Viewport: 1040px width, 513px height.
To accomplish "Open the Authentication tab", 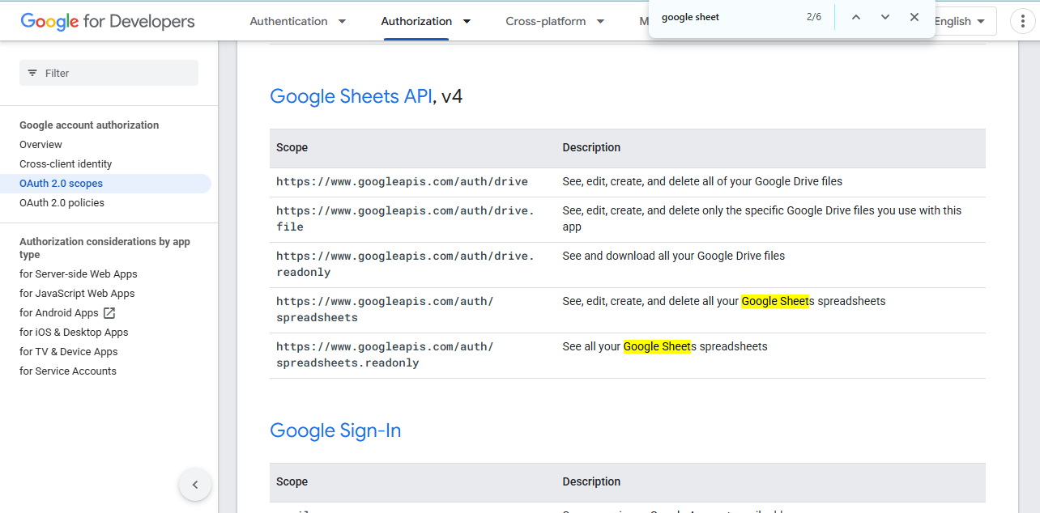I will [x=289, y=21].
